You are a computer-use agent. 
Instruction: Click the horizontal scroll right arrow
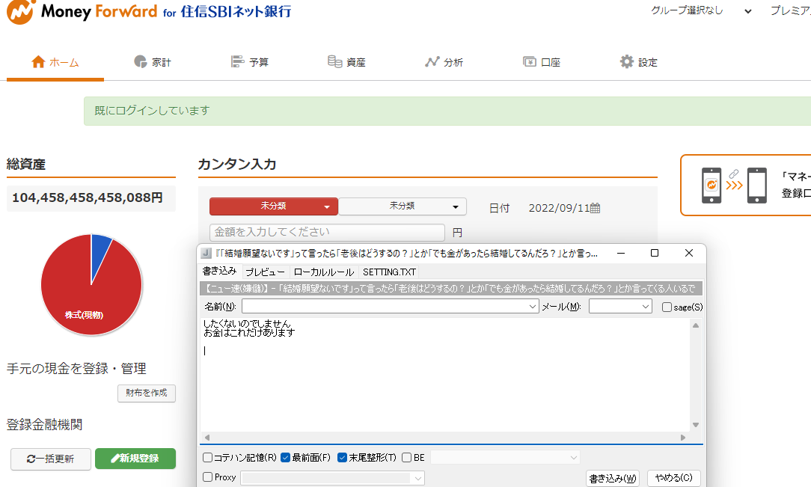683,438
